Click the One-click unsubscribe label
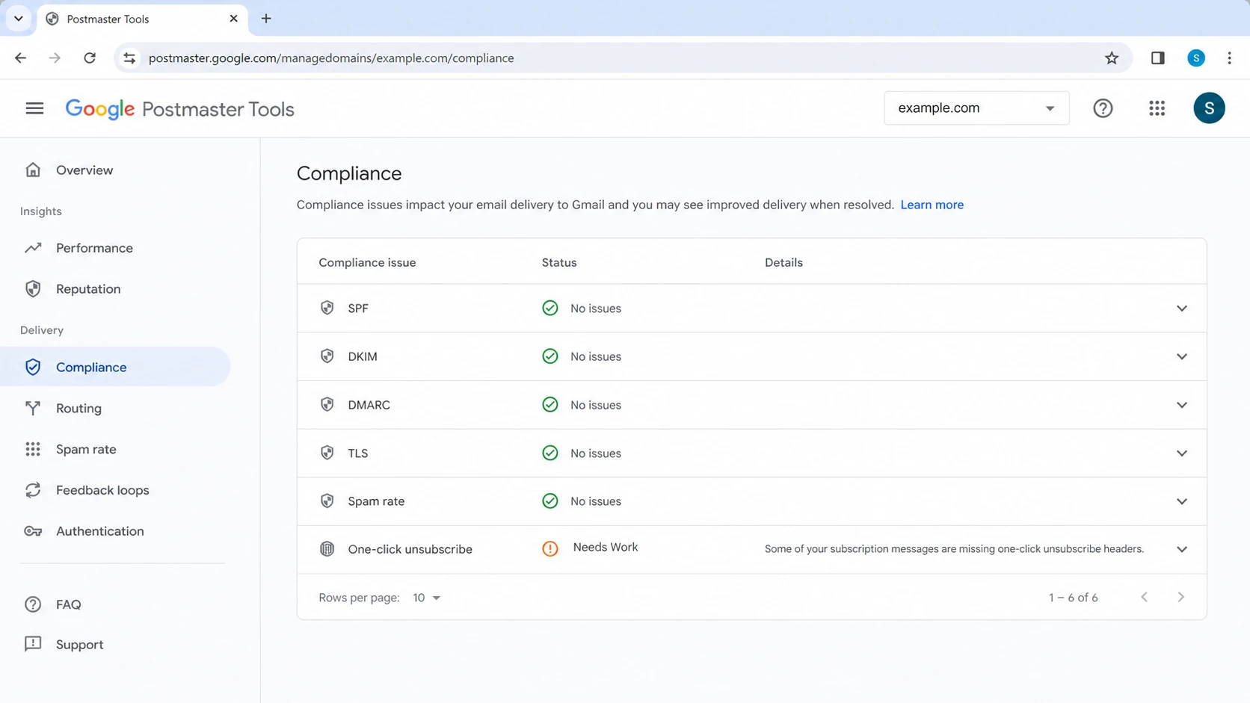 coord(410,549)
